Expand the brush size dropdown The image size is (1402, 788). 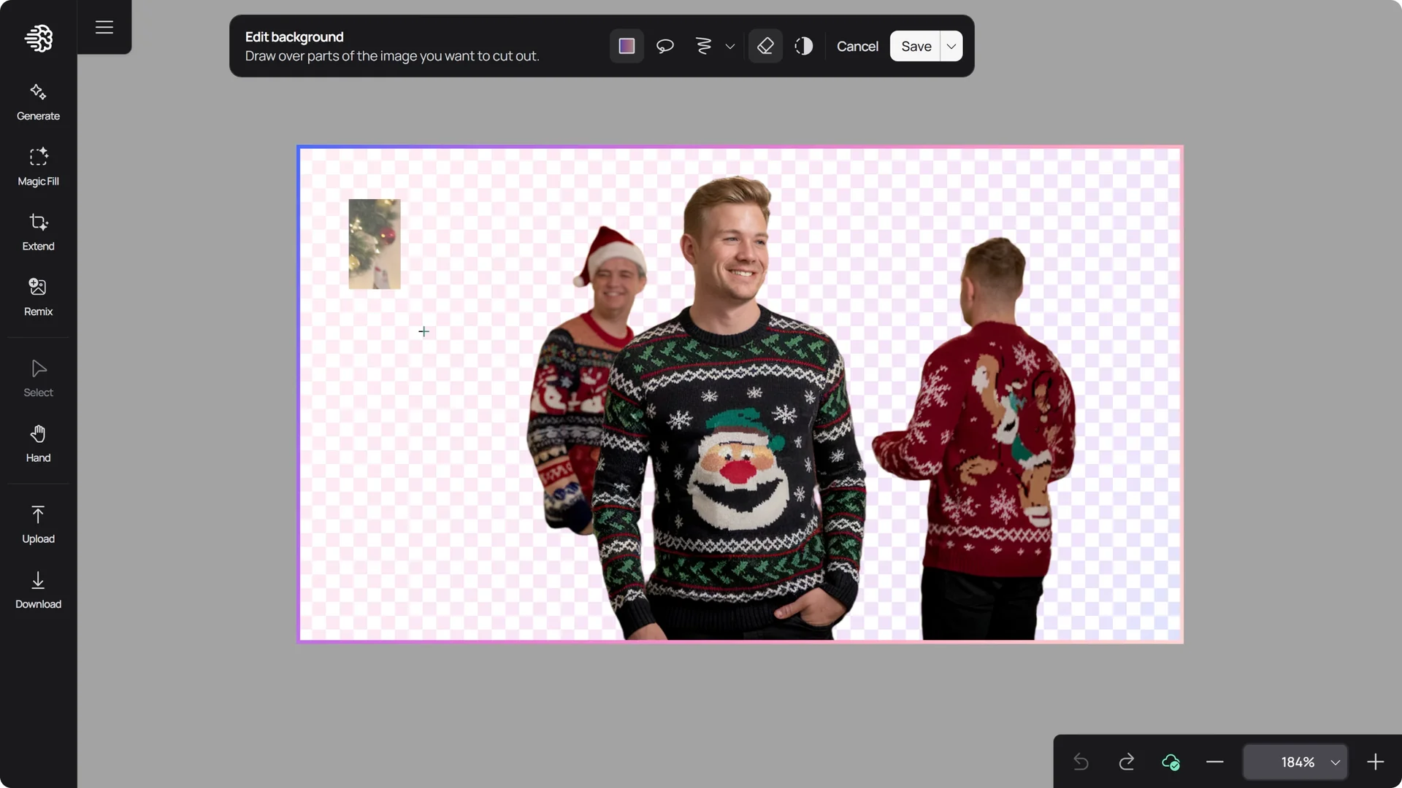(730, 46)
